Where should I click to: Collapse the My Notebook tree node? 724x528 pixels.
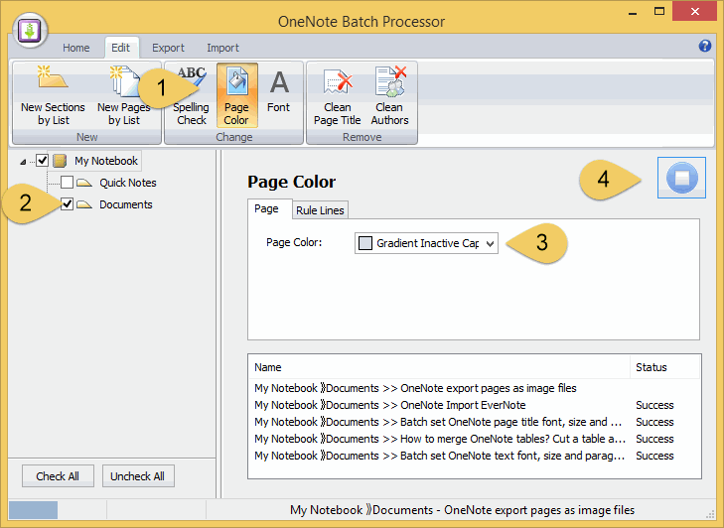point(23,162)
